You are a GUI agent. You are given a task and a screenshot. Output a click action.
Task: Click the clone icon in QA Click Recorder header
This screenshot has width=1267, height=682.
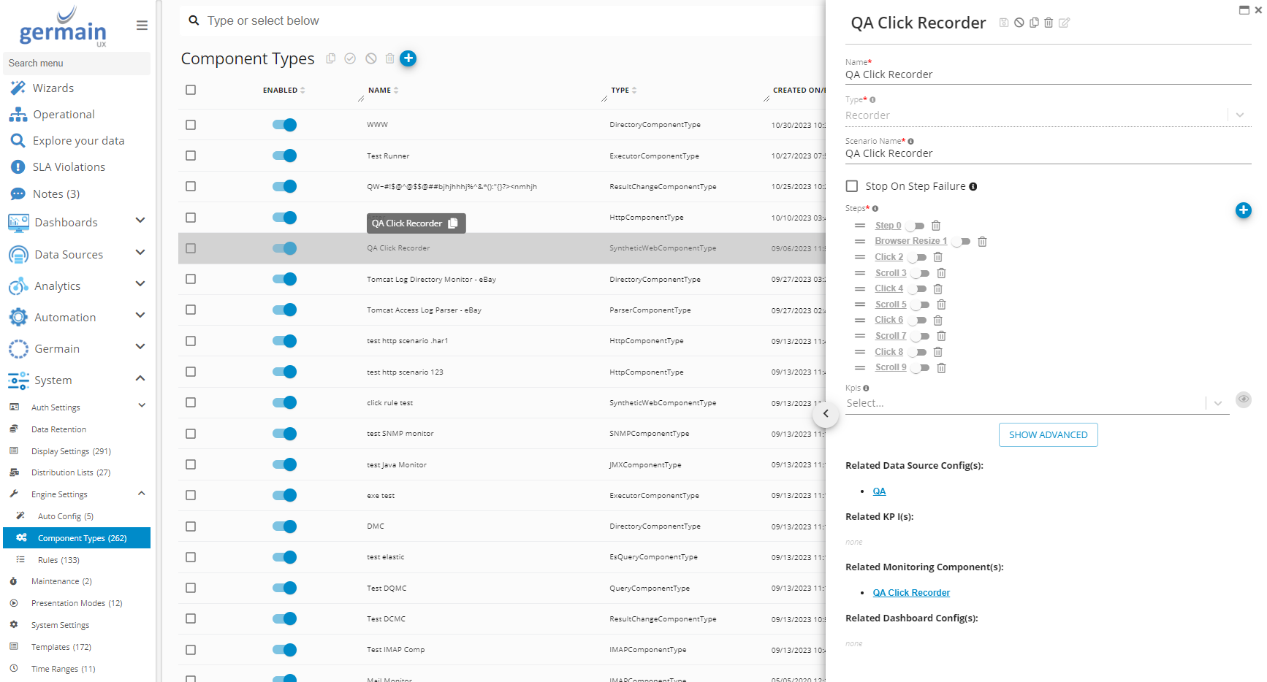[1034, 23]
